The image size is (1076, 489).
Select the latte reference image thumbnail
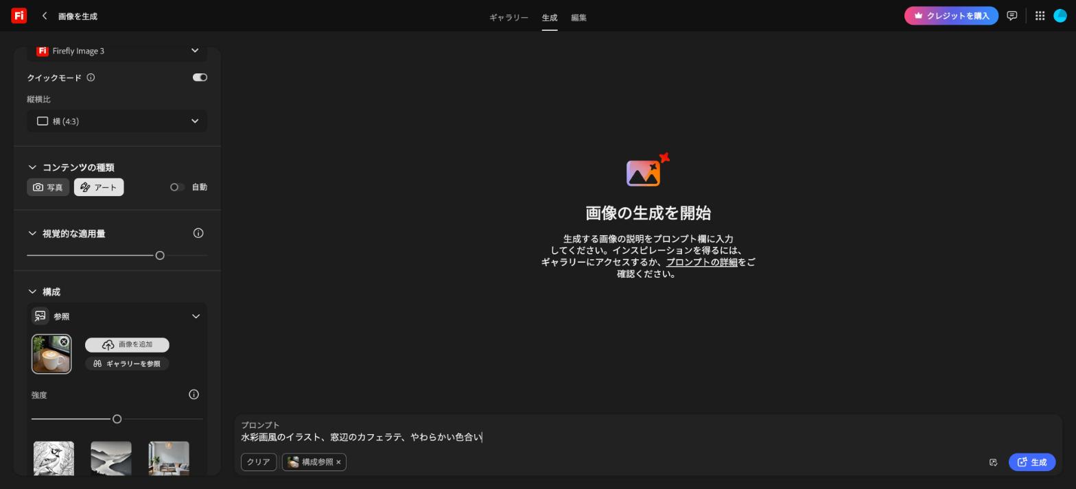click(51, 354)
